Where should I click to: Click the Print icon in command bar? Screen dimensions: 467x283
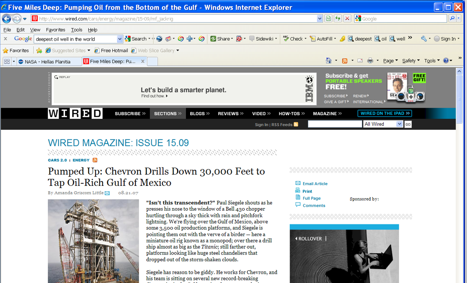point(370,61)
